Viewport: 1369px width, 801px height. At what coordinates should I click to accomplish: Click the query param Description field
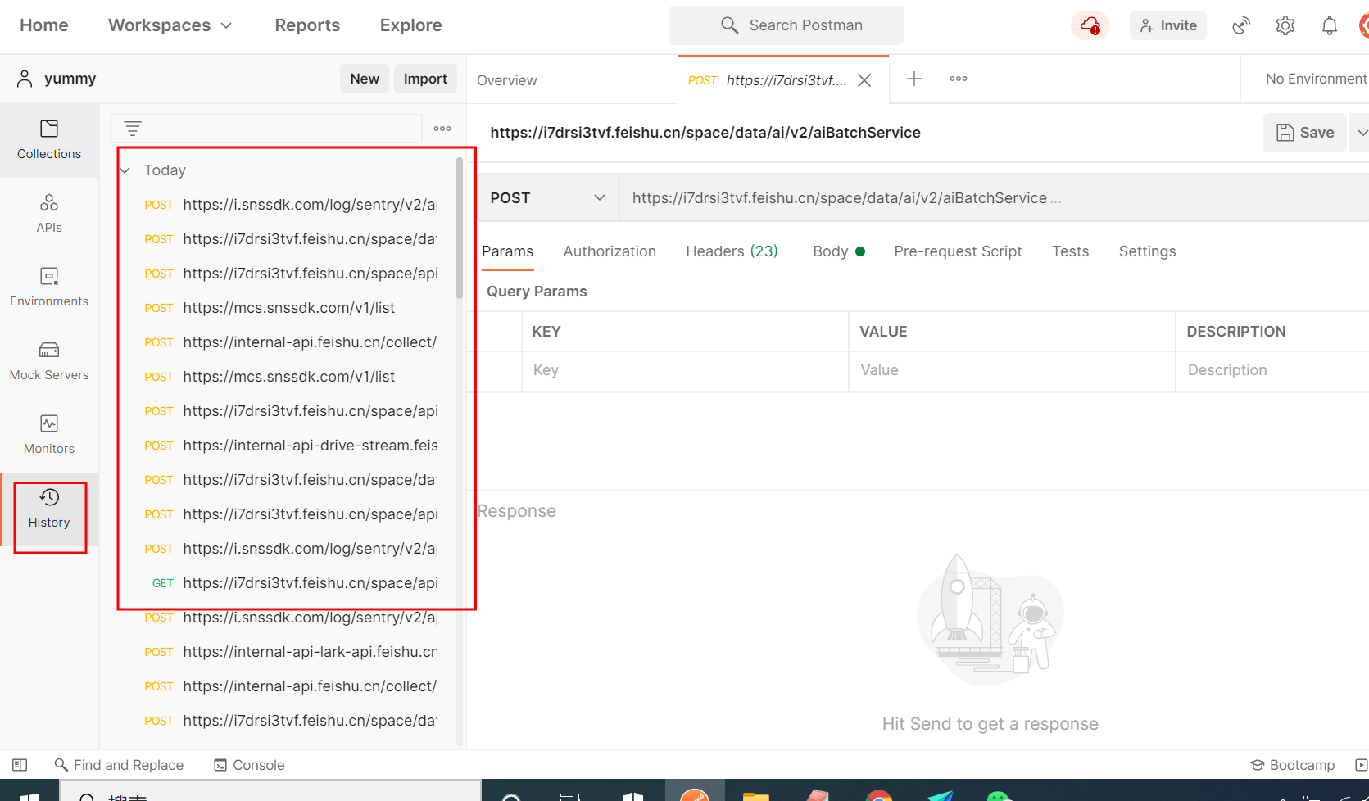(x=1272, y=370)
